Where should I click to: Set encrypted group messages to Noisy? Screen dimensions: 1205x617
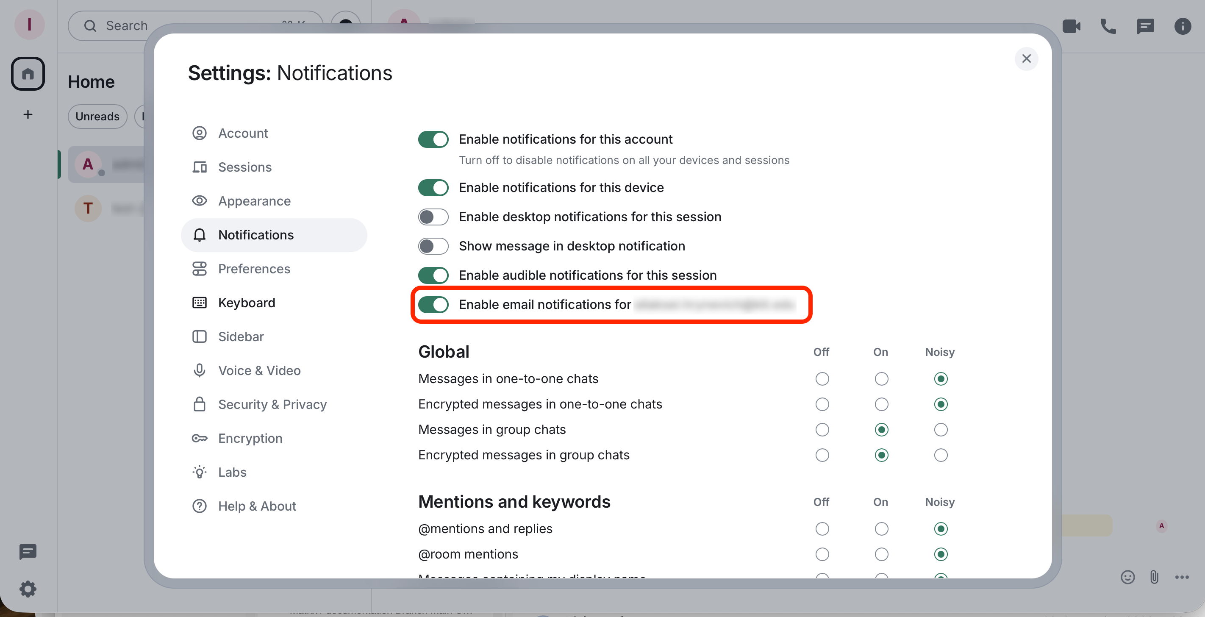[940, 455]
